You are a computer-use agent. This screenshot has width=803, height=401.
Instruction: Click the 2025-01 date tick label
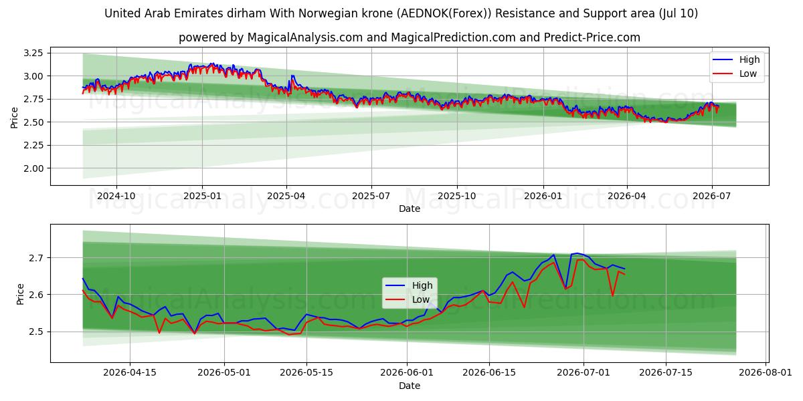(x=202, y=196)
